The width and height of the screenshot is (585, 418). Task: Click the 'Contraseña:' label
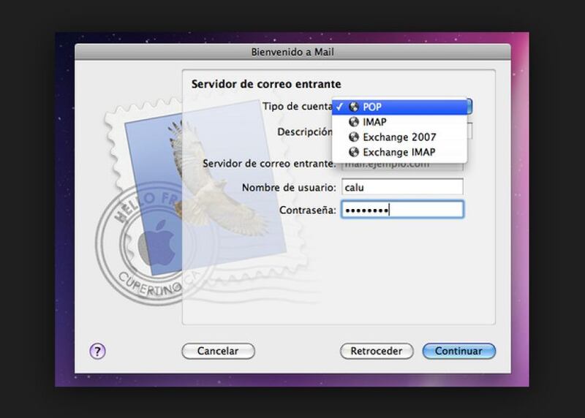(307, 210)
